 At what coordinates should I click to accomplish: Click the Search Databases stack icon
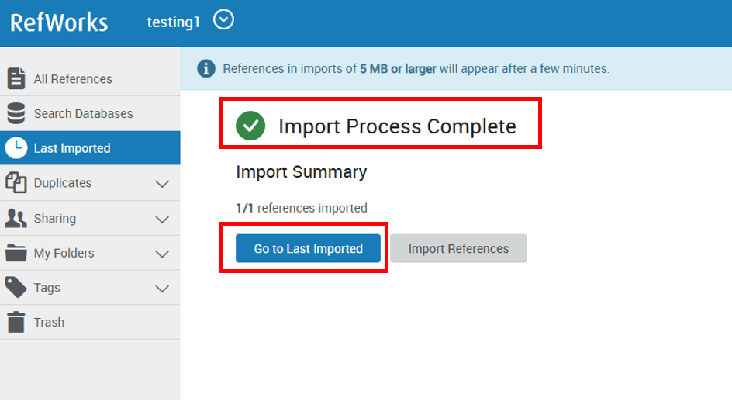click(x=16, y=113)
